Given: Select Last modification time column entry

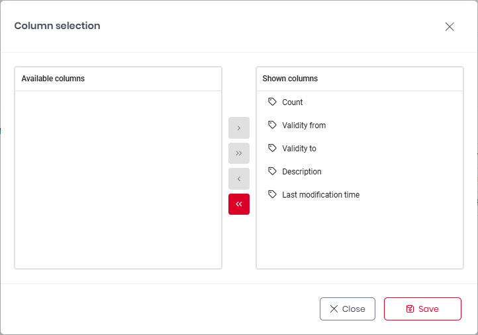Looking at the screenshot, I should (x=321, y=195).
